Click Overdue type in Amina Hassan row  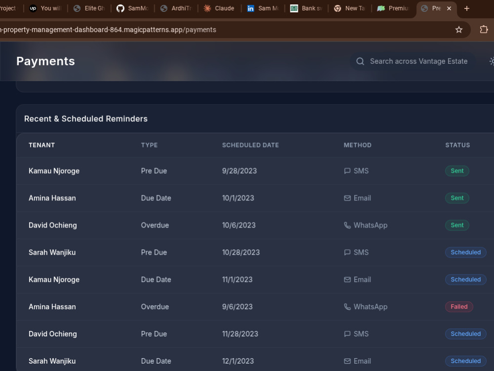pos(155,307)
